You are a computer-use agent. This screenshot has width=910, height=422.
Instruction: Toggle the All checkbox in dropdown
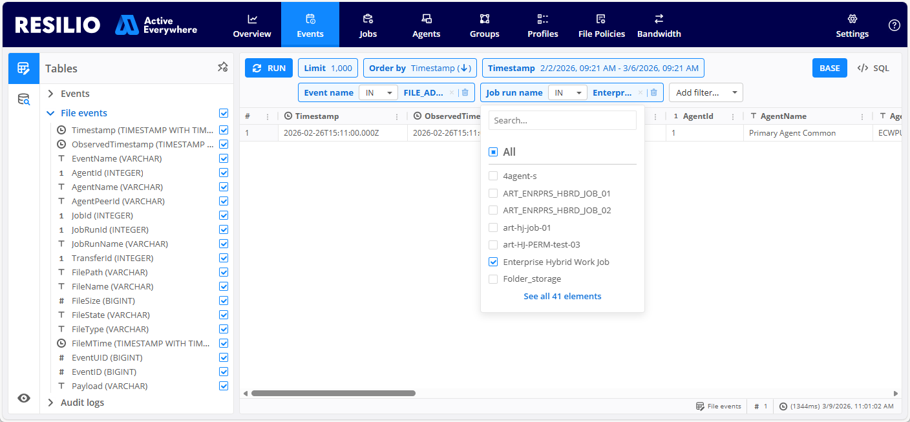coord(493,152)
